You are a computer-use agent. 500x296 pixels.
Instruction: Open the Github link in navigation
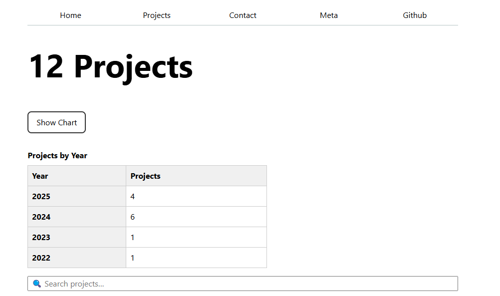coord(415,15)
